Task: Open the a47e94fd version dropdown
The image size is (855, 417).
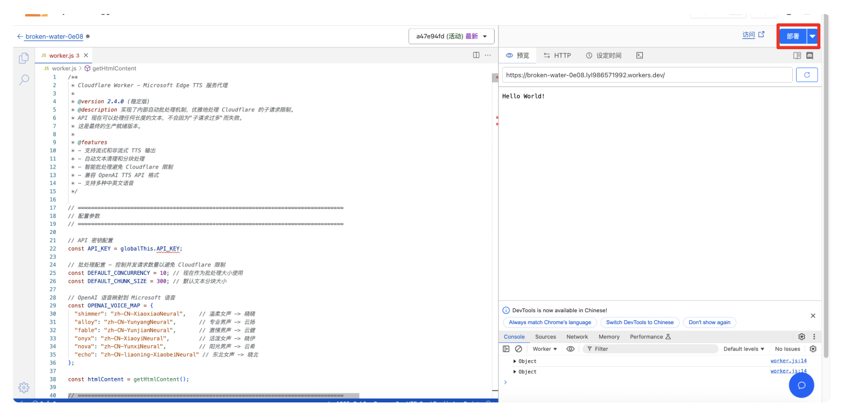Action: tap(451, 37)
